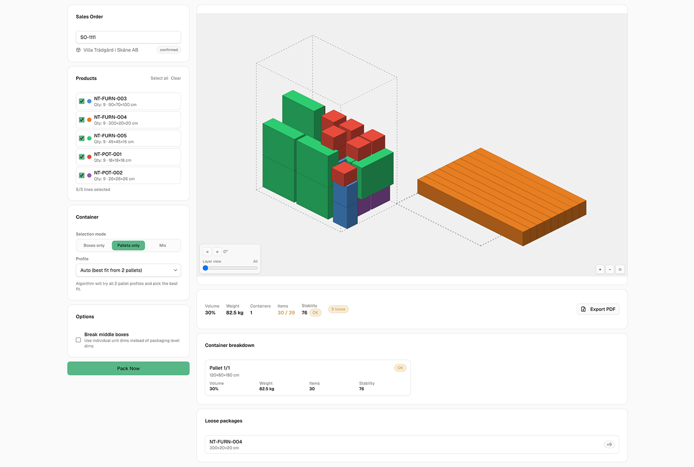Switch selection mode to Mix

pyautogui.click(x=162, y=245)
